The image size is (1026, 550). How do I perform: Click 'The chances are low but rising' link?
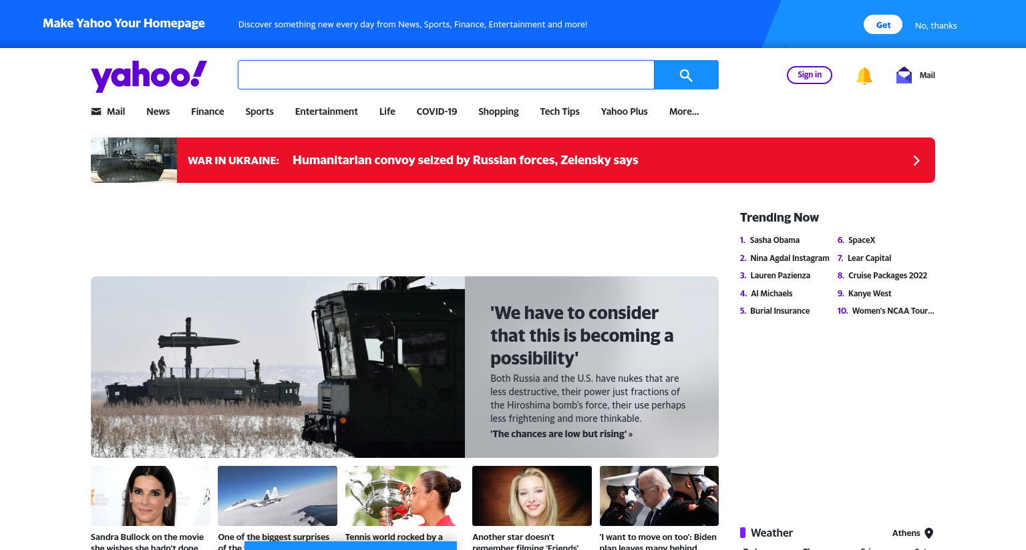tap(562, 434)
